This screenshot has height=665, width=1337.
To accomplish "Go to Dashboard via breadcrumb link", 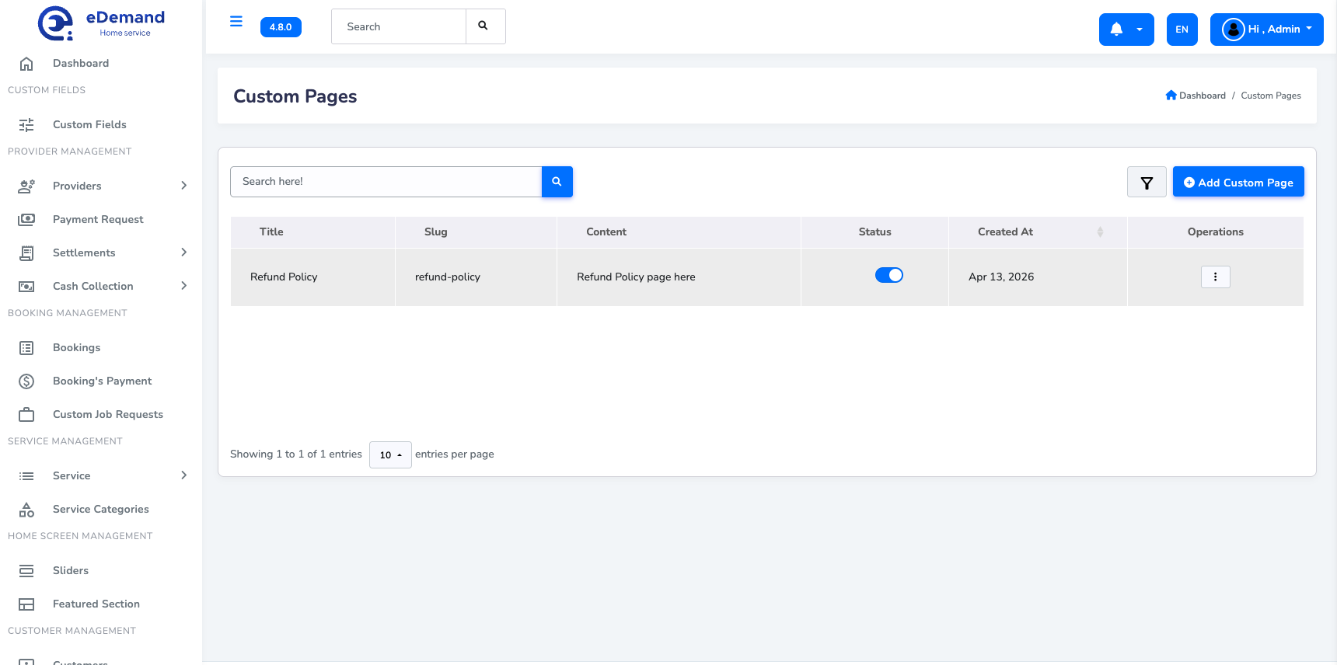I will [1202, 96].
